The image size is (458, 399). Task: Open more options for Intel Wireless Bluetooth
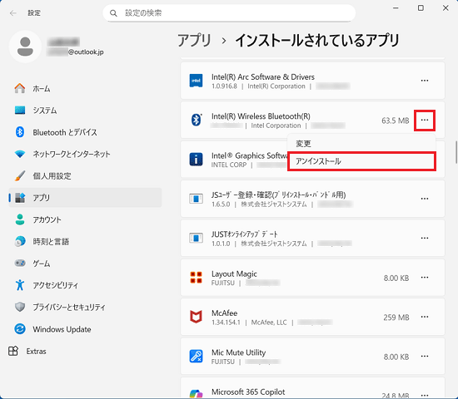point(425,121)
